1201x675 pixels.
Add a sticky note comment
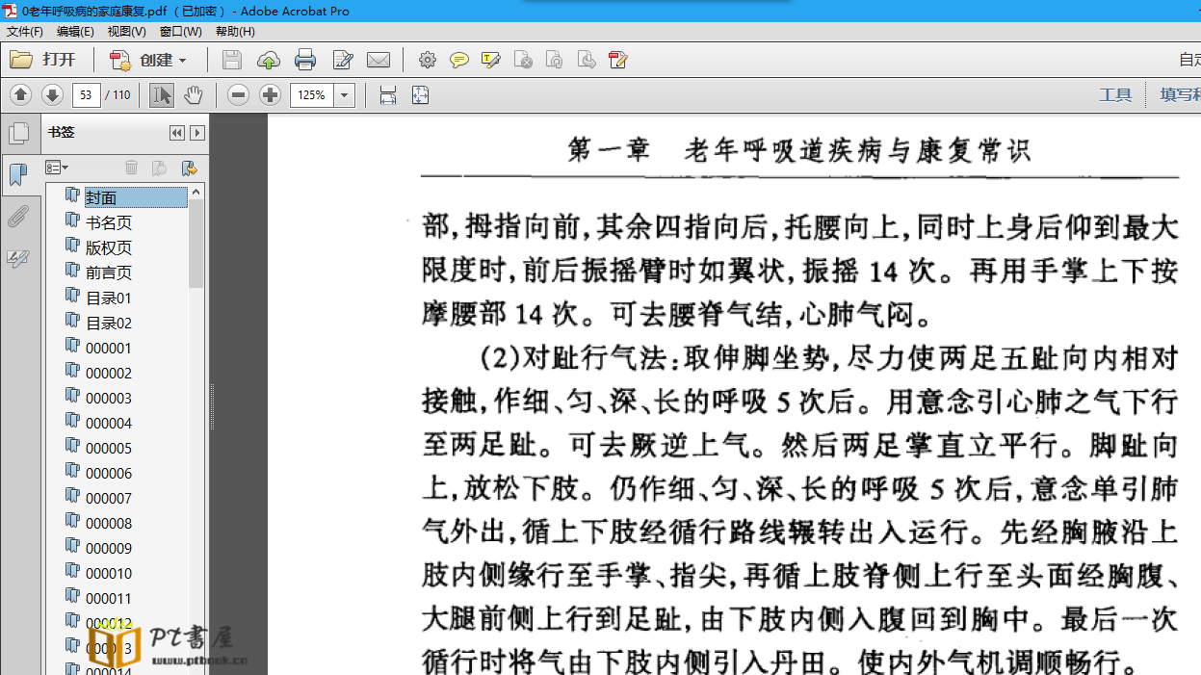459,60
